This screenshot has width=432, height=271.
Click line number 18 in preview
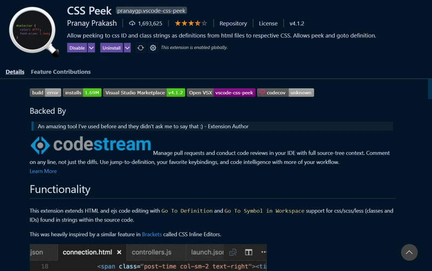point(45,266)
